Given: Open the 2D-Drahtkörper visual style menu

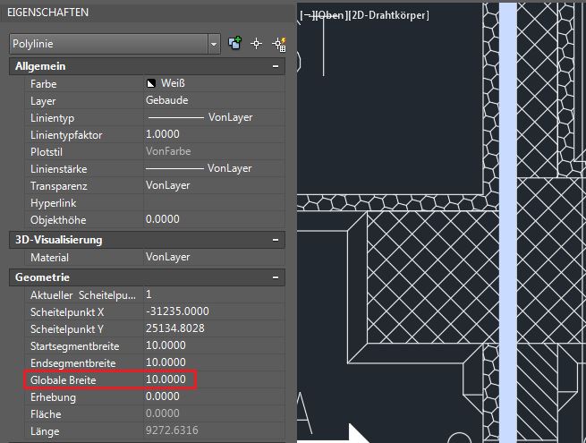Looking at the screenshot, I should click(x=386, y=15).
